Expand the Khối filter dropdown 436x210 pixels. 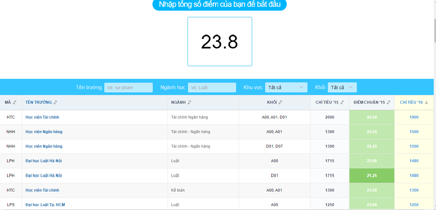pyautogui.click(x=342, y=88)
